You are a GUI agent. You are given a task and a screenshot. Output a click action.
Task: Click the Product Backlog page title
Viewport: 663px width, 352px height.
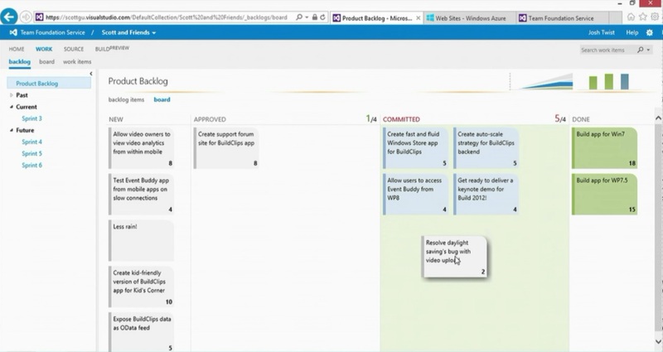[x=138, y=81]
